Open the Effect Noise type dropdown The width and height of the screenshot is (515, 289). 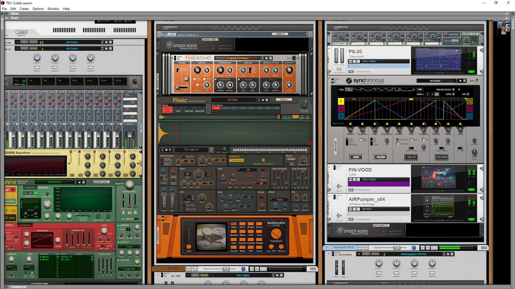(x=279, y=200)
